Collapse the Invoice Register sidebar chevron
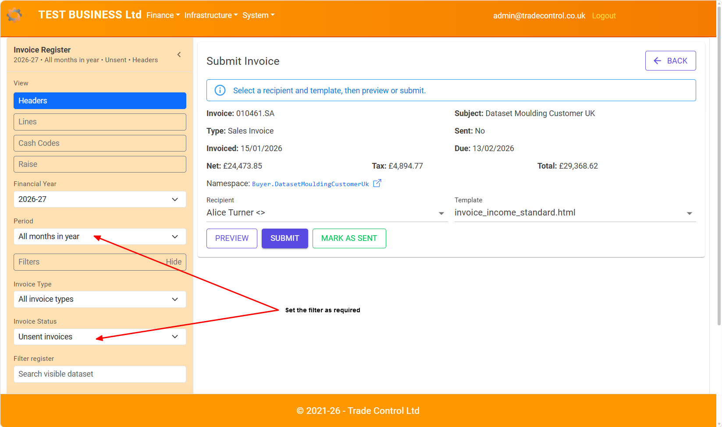 179,55
